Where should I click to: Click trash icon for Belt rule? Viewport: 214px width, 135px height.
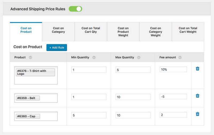point(197,96)
